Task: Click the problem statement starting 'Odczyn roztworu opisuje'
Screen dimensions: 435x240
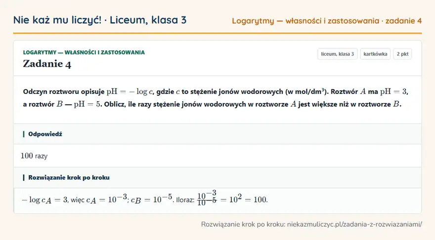Action: point(216,98)
